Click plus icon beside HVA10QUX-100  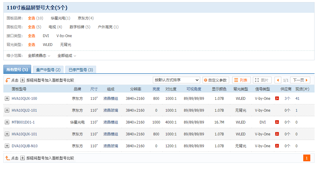click(x=7, y=98)
